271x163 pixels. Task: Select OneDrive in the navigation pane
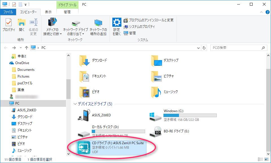click(22, 63)
